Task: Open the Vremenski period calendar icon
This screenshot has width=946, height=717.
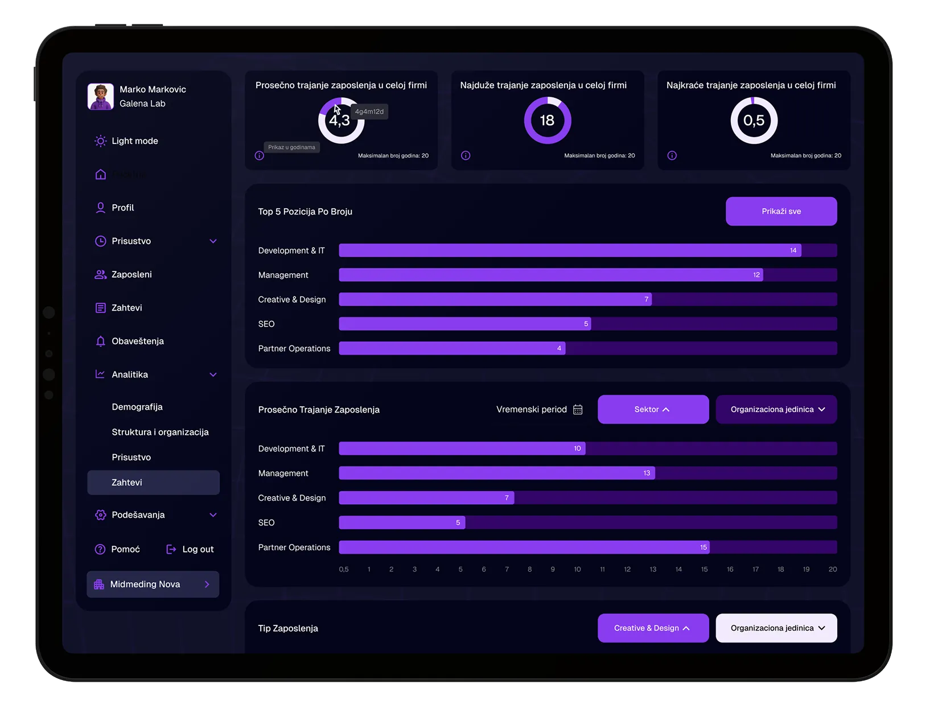Action: (578, 410)
